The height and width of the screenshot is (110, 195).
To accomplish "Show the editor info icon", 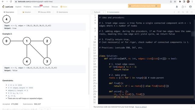I will pyautogui.click(x=174, y=12).
